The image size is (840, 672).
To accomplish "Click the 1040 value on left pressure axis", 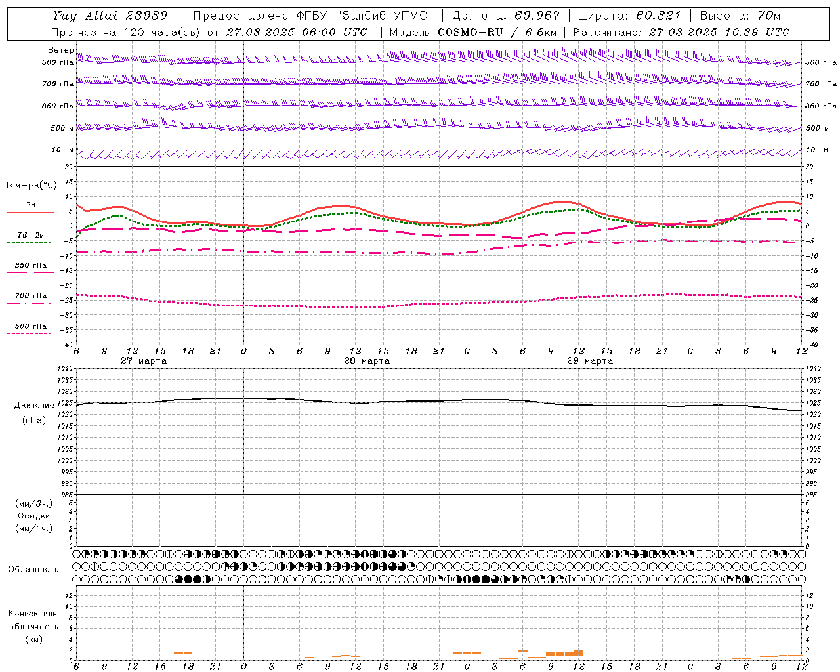I will (x=64, y=369).
